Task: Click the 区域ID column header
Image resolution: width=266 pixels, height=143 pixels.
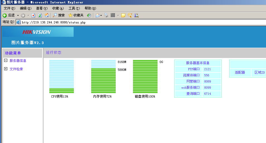Action: (x=260, y=72)
